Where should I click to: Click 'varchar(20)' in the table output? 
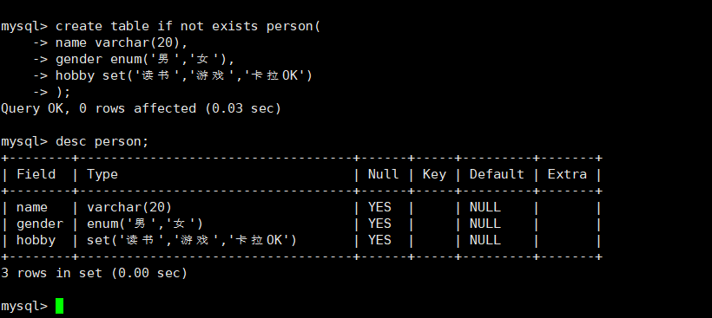[x=129, y=207]
